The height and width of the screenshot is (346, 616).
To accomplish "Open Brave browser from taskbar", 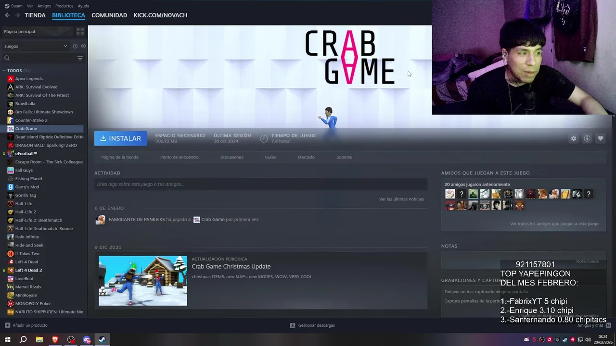I will click(55, 340).
